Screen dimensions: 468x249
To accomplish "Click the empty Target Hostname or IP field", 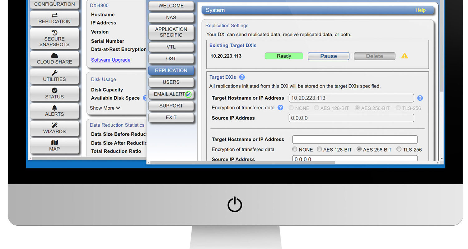I will click(354, 139).
